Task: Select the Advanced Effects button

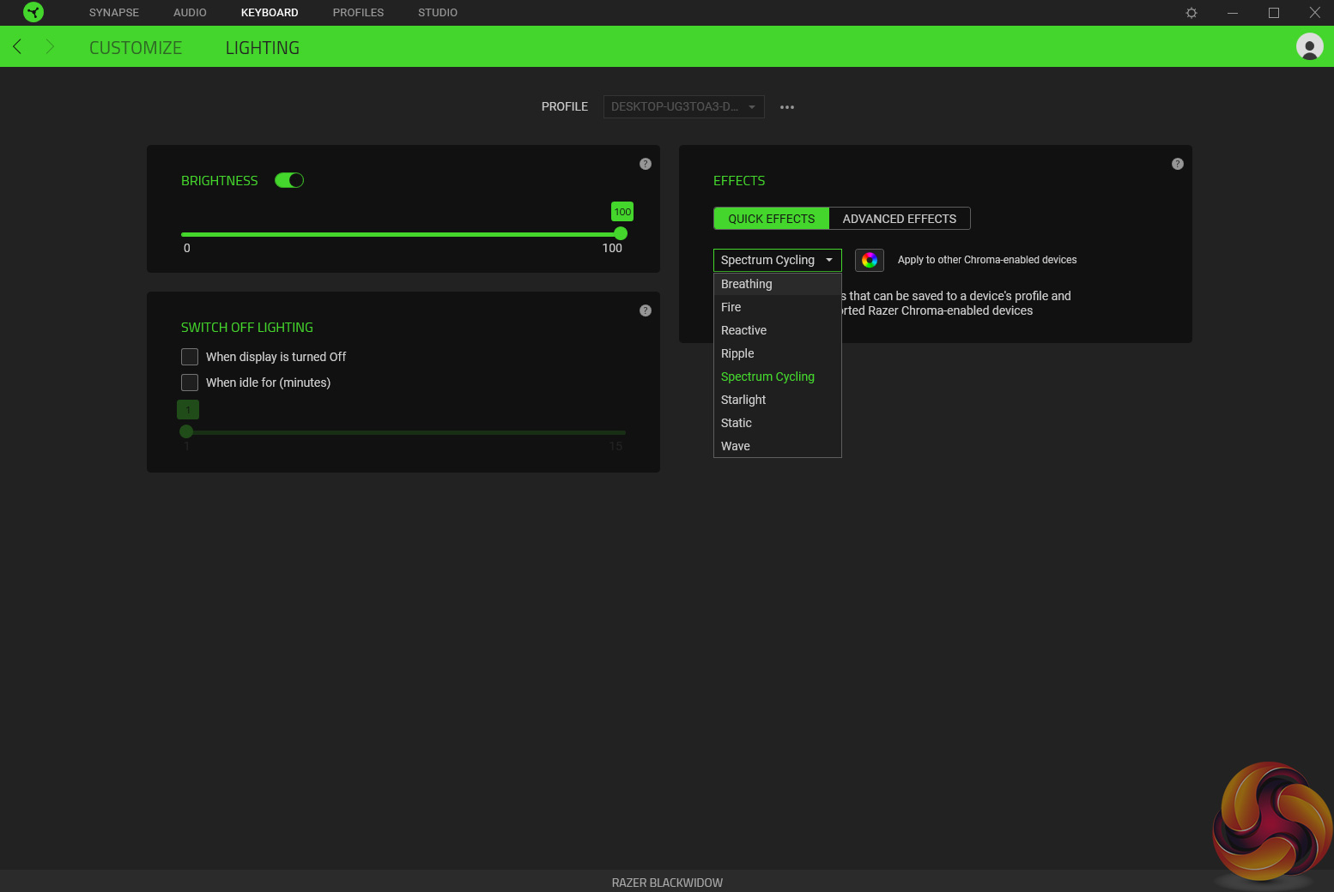Action: (x=899, y=219)
